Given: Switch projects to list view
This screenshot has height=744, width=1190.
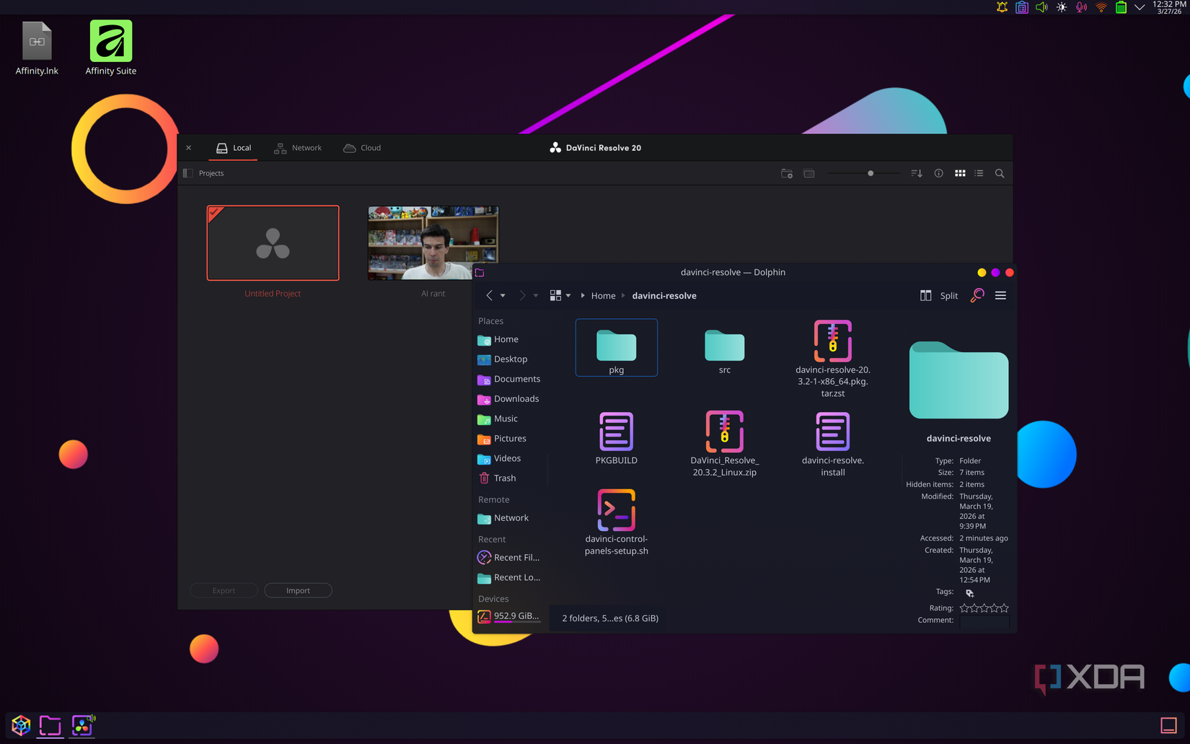Looking at the screenshot, I should (x=979, y=173).
